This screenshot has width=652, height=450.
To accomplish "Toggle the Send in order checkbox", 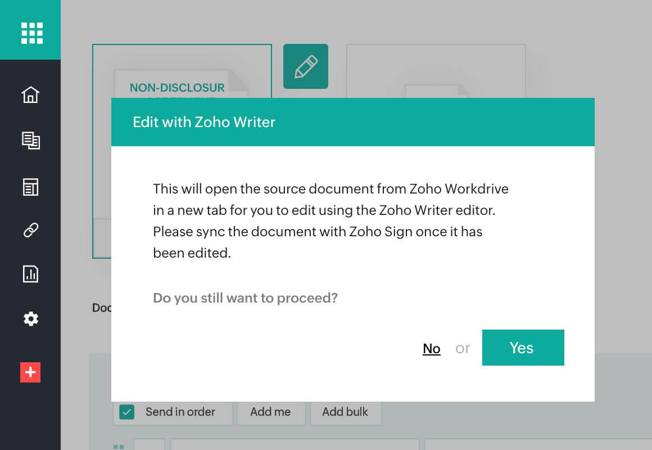I will 127,412.
